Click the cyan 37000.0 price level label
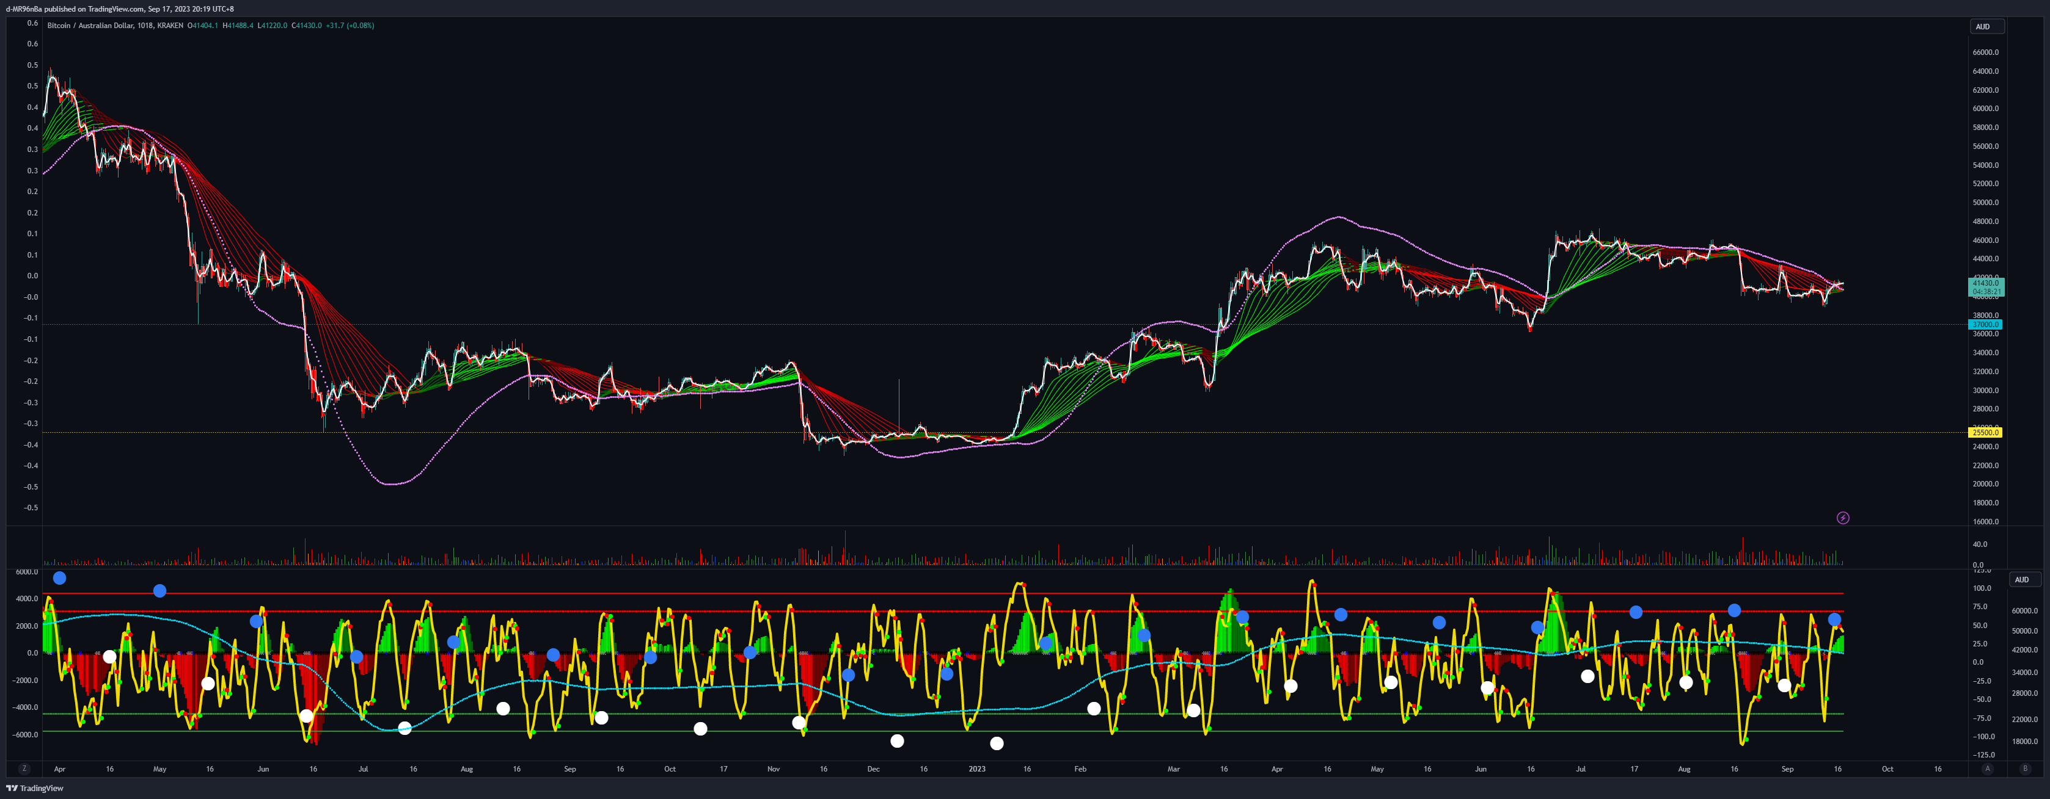 (x=1986, y=324)
